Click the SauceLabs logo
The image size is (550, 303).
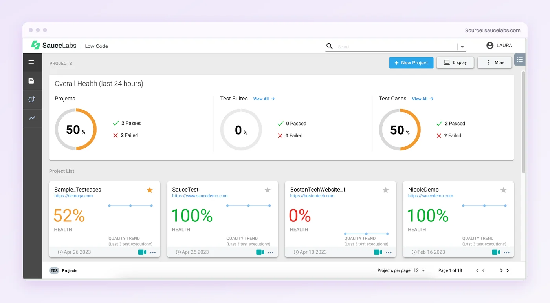coord(54,46)
